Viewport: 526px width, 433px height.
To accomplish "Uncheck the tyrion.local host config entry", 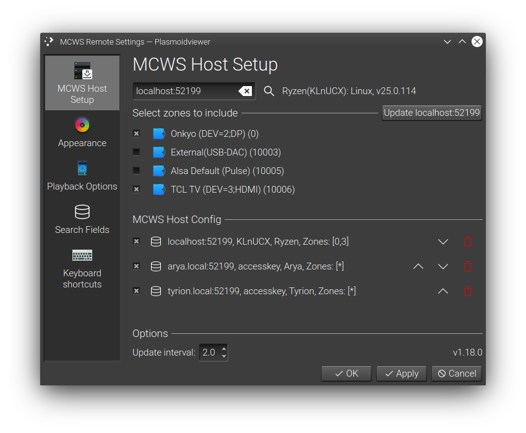I will (x=136, y=291).
